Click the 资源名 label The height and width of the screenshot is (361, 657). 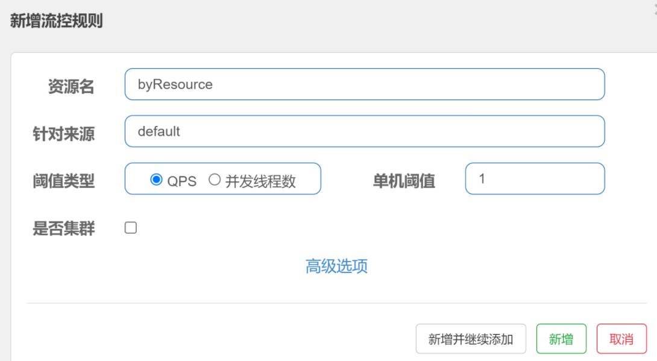(x=71, y=87)
